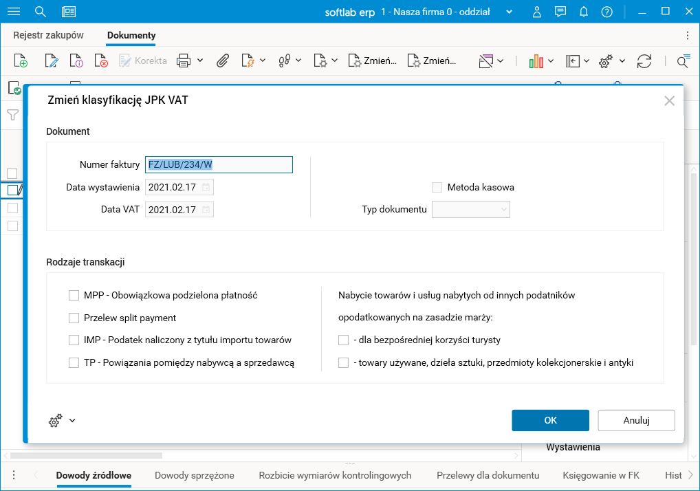The height and width of the screenshot is (491, 700).
Task: Click the filter funnel icon
Action: pos(13,115)
